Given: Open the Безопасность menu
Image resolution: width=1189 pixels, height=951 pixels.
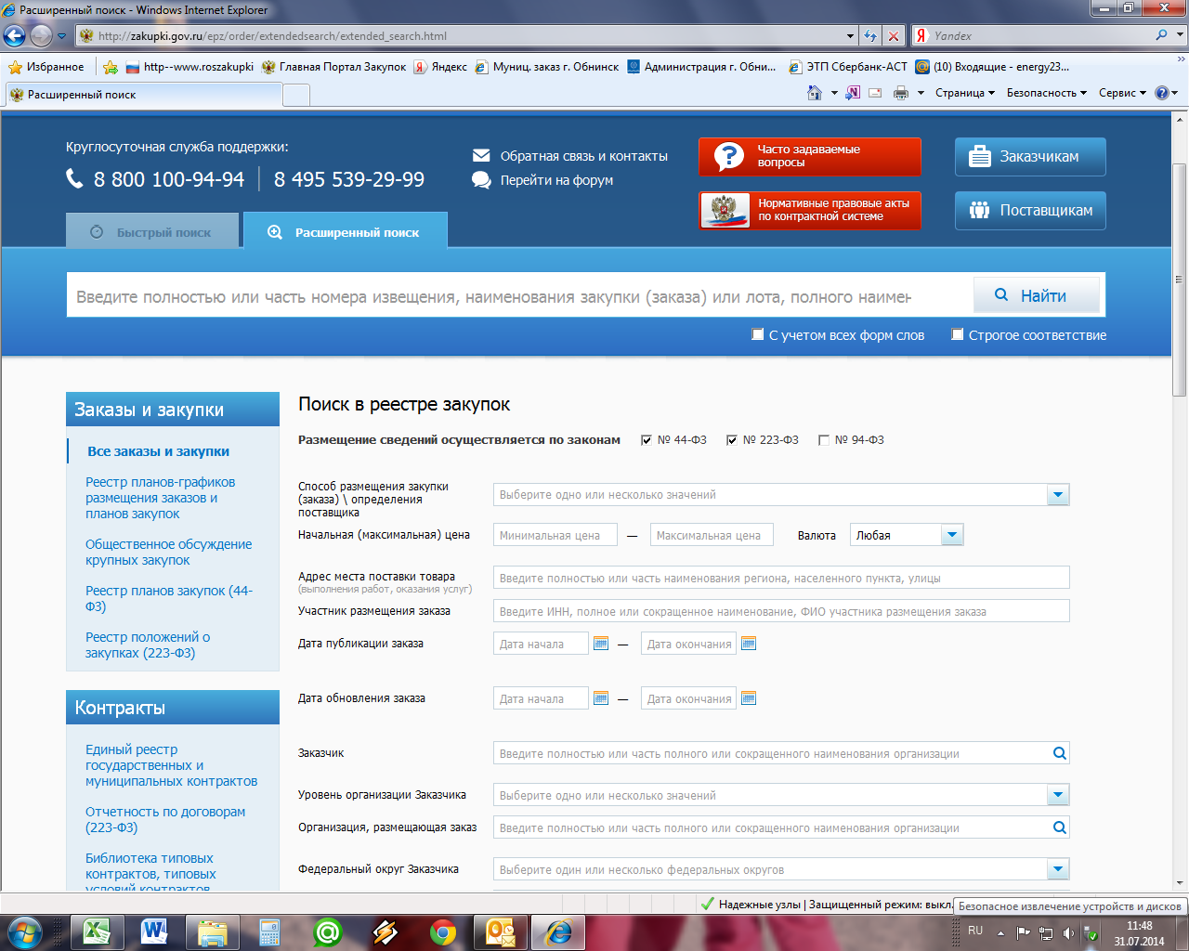Looking at the screenshot, I should pyautogui.click(x=1046, y=93).
